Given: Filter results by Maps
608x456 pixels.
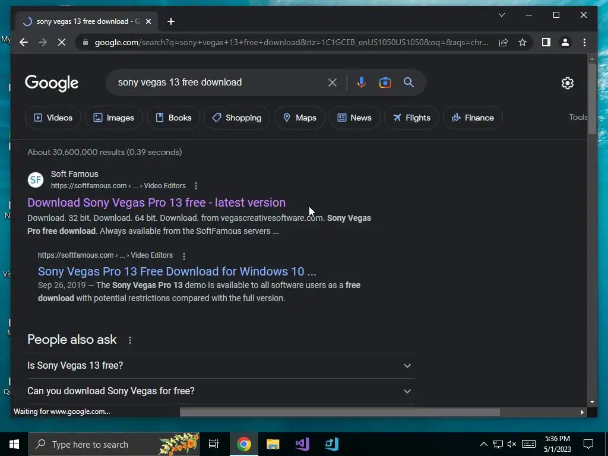Looking at the screenshot, I should point(299,118).
